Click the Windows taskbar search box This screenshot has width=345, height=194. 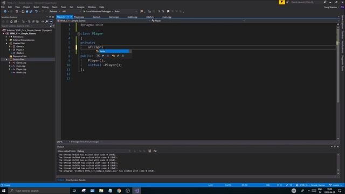[39, 191]
